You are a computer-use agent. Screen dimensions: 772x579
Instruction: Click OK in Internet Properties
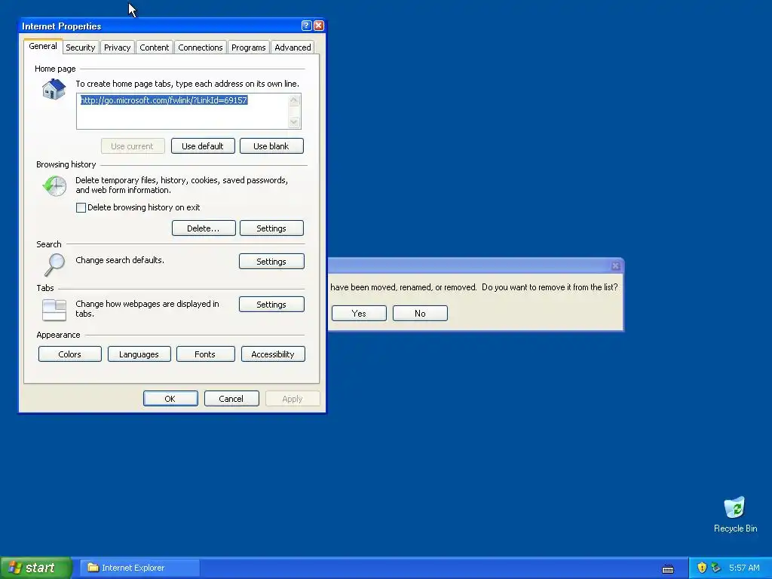pyautogui.click(x=170, y=399)
